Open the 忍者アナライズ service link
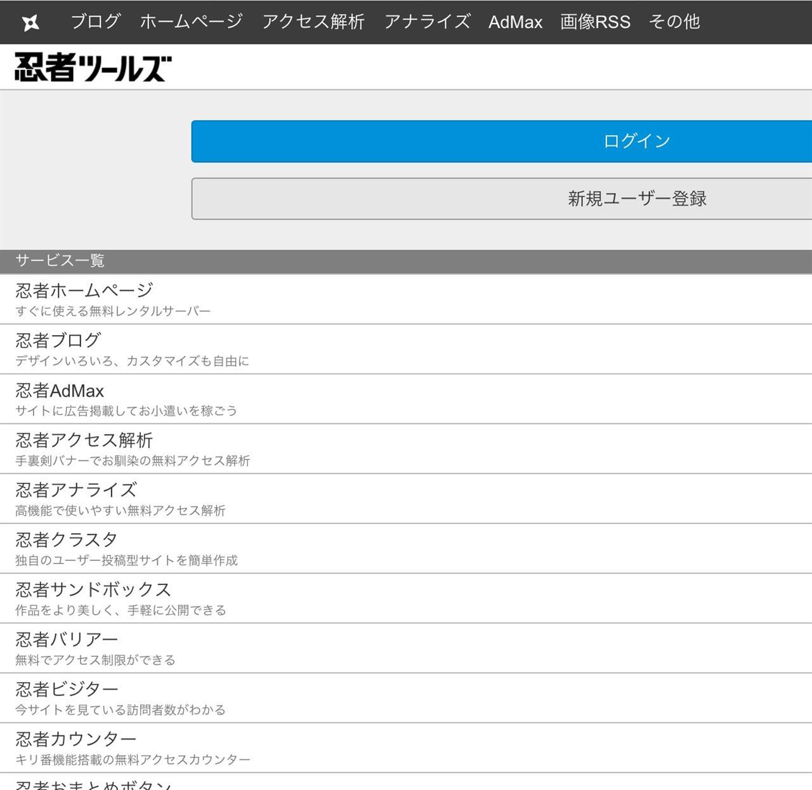Viewport: 812px width, 790px height. point(406,499)
